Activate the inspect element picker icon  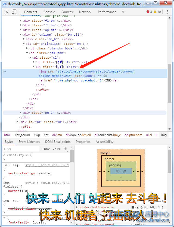click(x=7, y=12)
